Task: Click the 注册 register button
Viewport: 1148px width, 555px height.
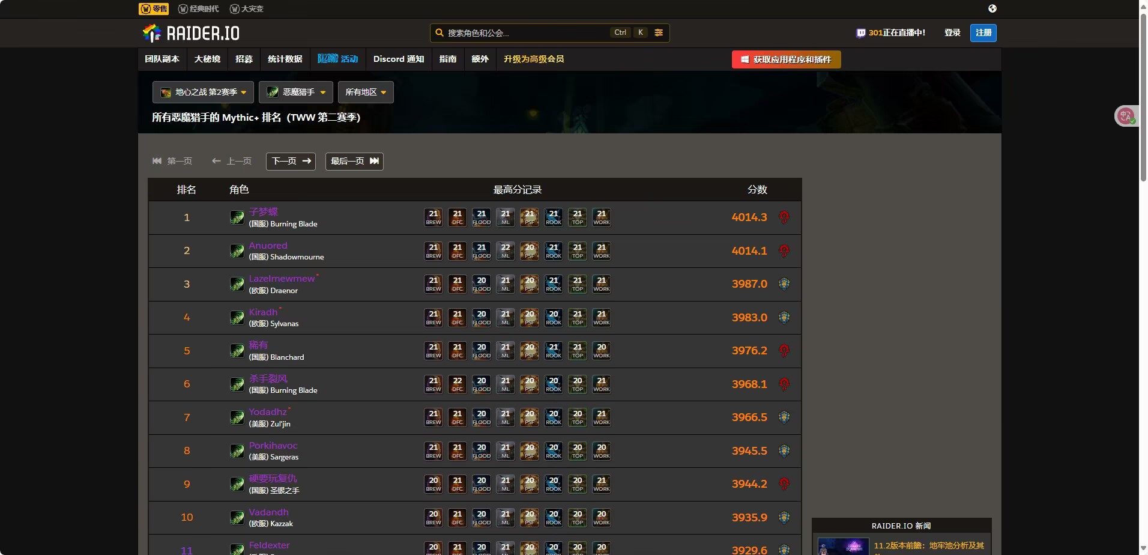Action: coord(983,32)
